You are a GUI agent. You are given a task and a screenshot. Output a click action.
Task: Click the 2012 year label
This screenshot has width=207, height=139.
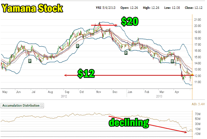pyautogui.click(x=64, y=96)
